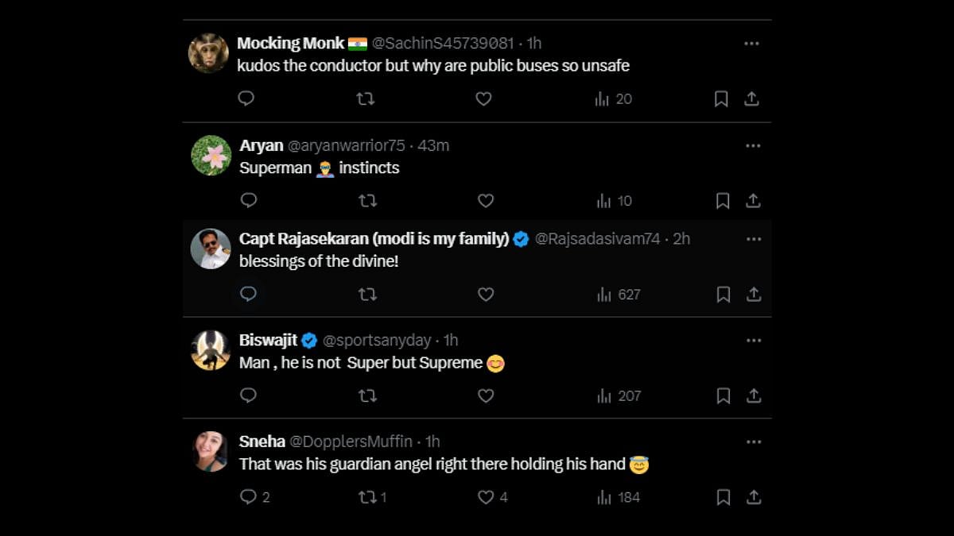
Task: Open the @aryanwarrior75 handle link
Action: point(346,146)
